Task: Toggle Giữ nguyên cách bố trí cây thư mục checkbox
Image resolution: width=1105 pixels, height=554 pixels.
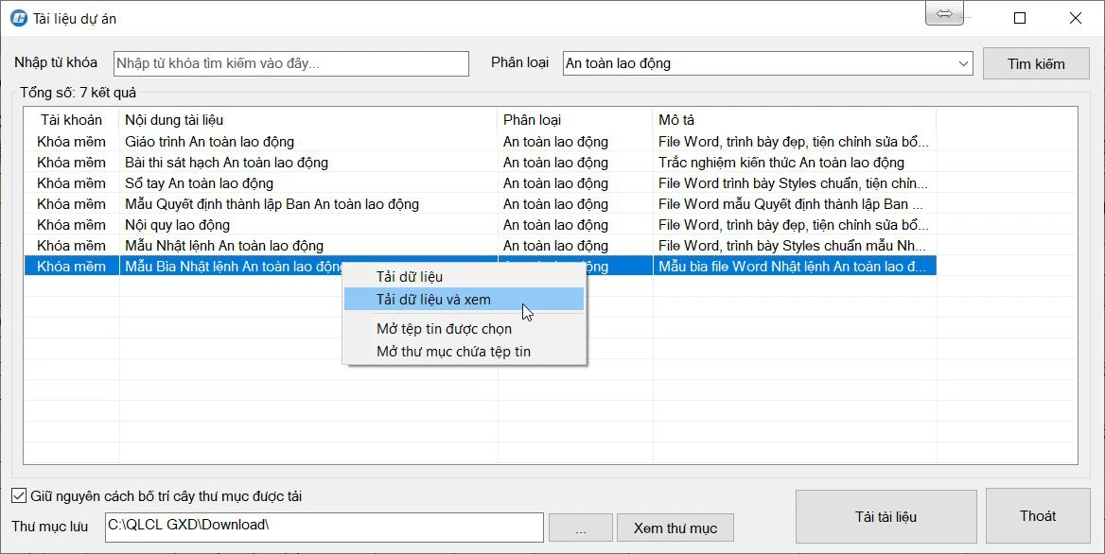Action: tap(19, 496)
